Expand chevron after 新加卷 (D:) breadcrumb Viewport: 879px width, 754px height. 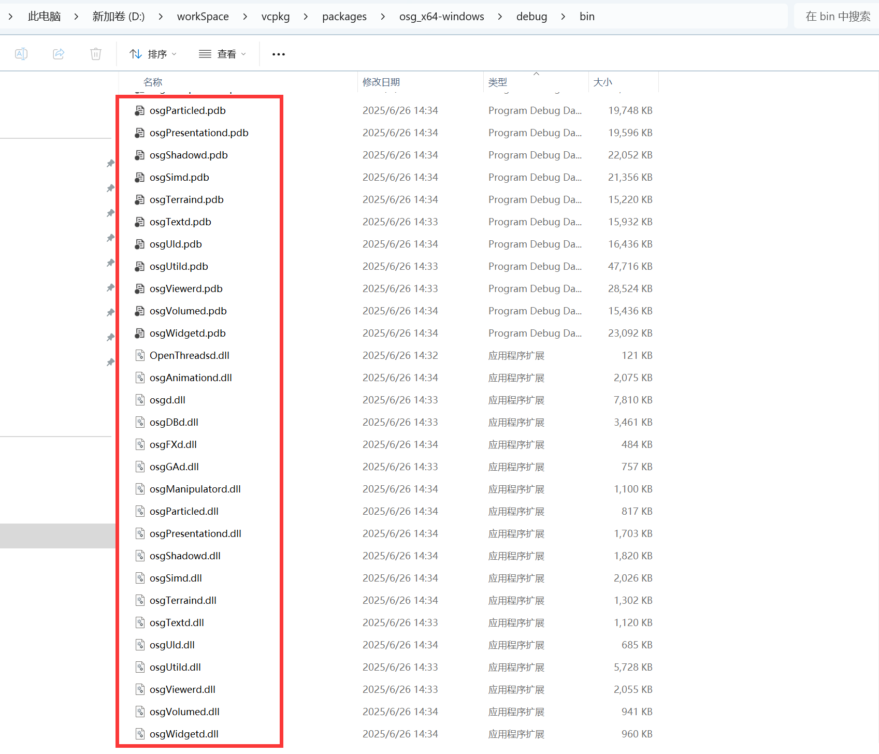pyautogui.click(x=161, y=17)
